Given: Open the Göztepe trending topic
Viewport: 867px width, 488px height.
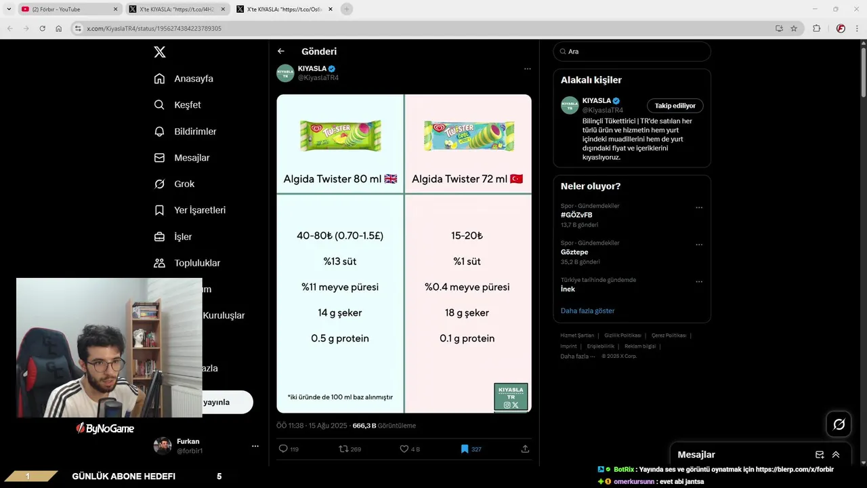Looking at the screenshot, I should (x=574, y=251).
